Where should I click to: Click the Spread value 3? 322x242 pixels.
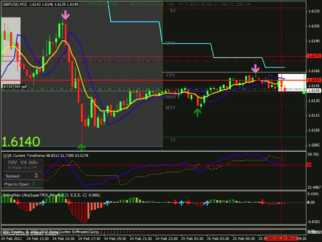[x=36, y=176]
